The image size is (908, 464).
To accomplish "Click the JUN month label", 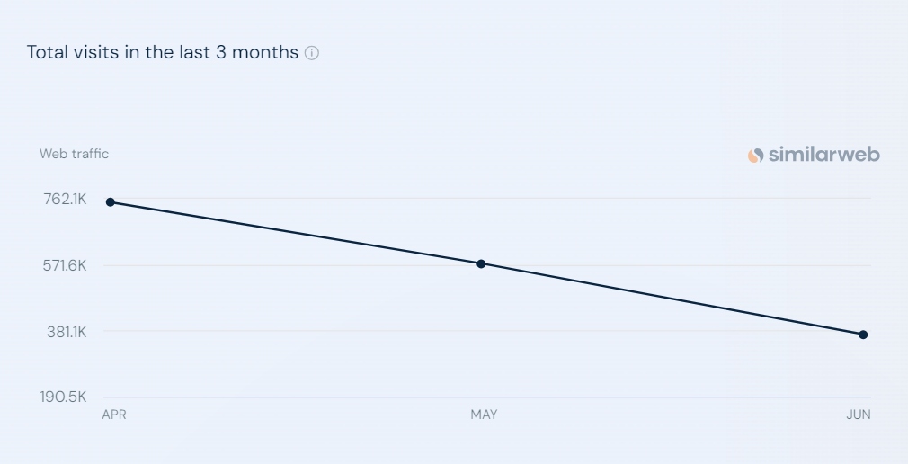I will (859, 415).
